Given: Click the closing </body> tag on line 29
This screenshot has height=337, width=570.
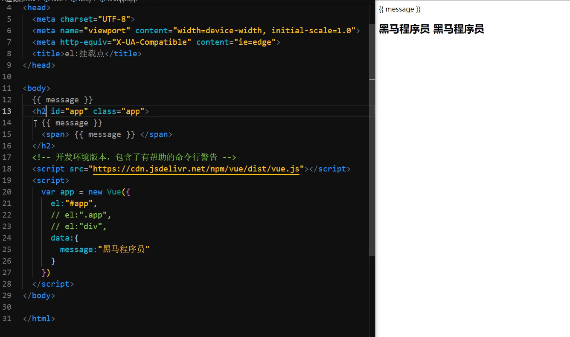Looking at the screenshot, I should pos(39,296).
